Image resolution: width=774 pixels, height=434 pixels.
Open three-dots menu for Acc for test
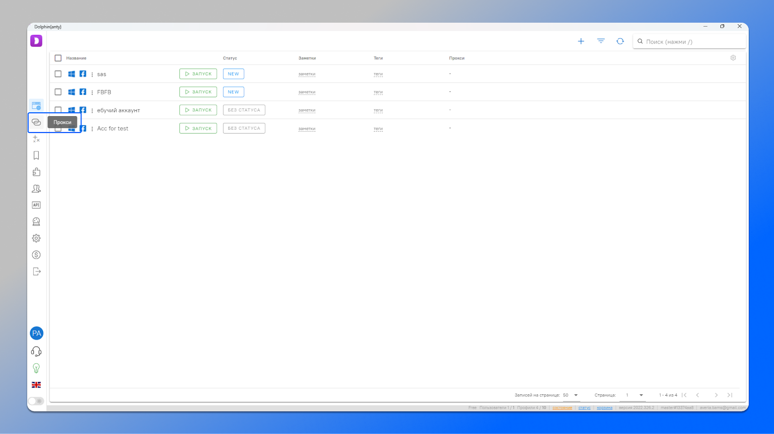click(x=92, y=129)
